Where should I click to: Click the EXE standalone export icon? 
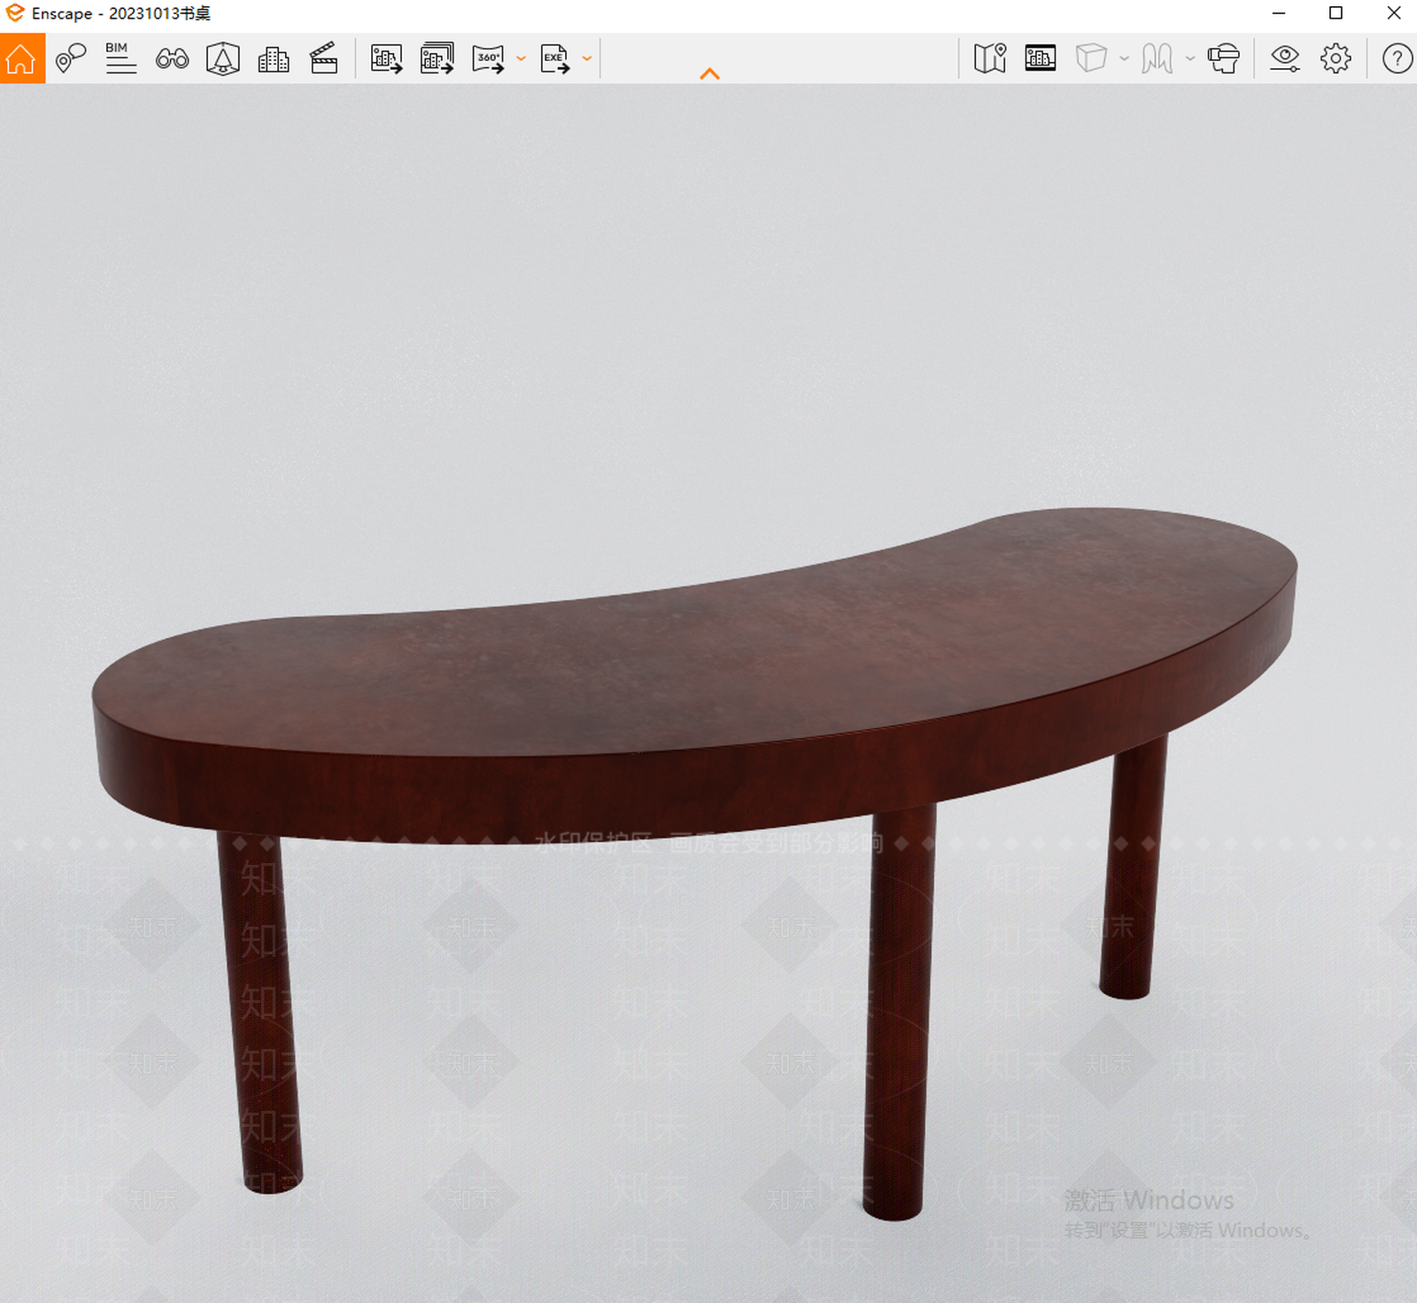point(555,58)
